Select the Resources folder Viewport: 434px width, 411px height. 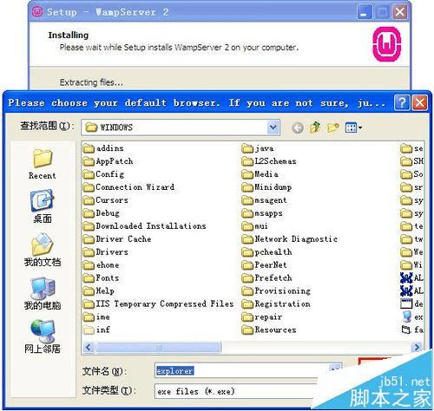(269, 329)
